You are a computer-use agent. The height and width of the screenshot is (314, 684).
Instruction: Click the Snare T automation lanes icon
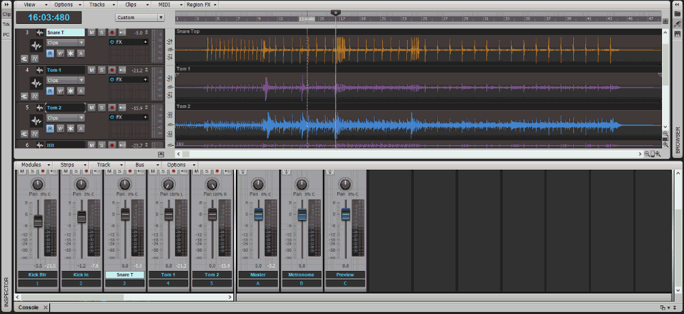tap(35, 58)
